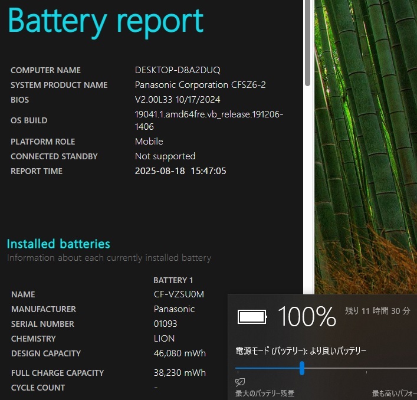Select design capacity '46,080 mWh'
This screenshot has width=417, height=400.
click(180, 353)
